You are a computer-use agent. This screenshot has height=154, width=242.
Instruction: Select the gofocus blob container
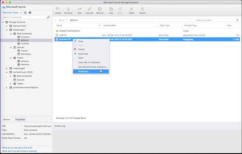pos(25,40)
